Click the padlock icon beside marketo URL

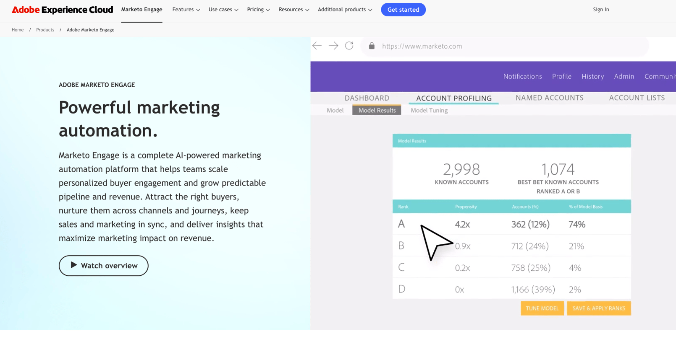point(372,46)
